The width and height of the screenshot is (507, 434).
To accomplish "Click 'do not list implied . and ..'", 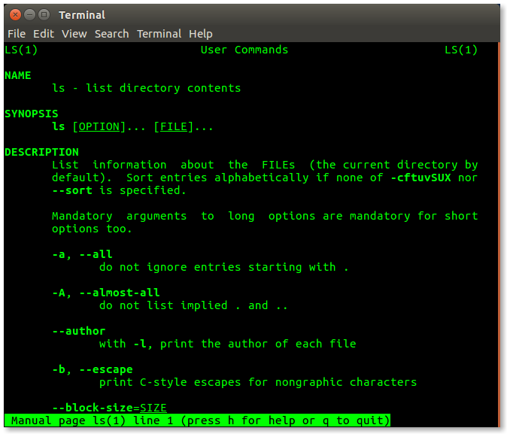I will click(x=193, y=305).
